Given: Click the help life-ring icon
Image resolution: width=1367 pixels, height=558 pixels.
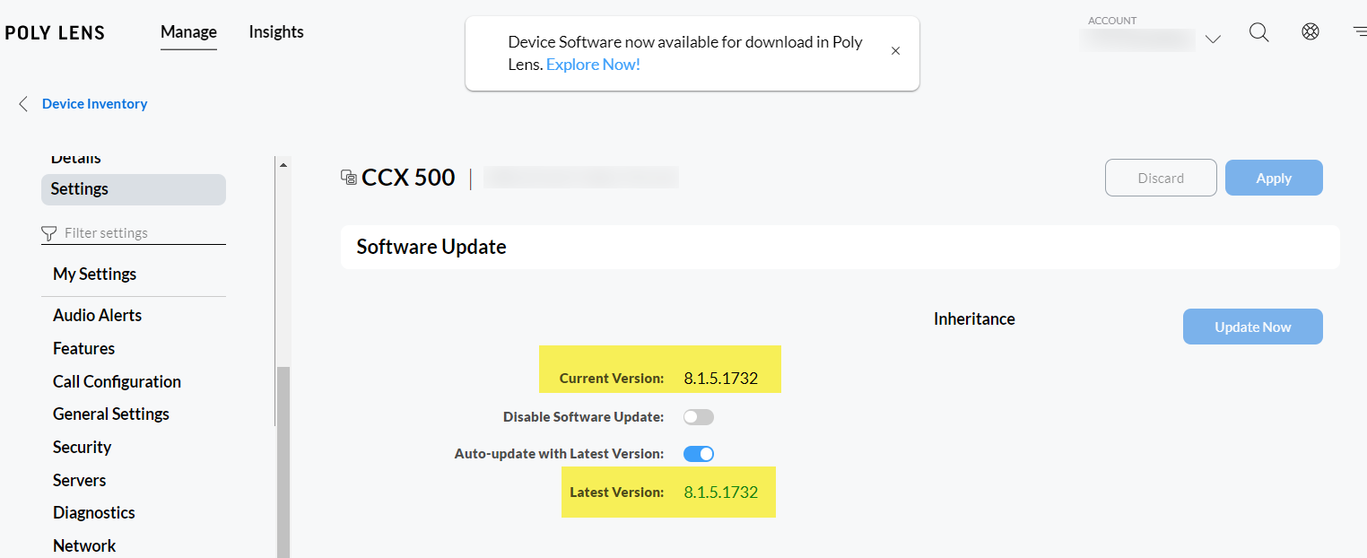Looking at the screenshot, I should (x=1310, y=31).
